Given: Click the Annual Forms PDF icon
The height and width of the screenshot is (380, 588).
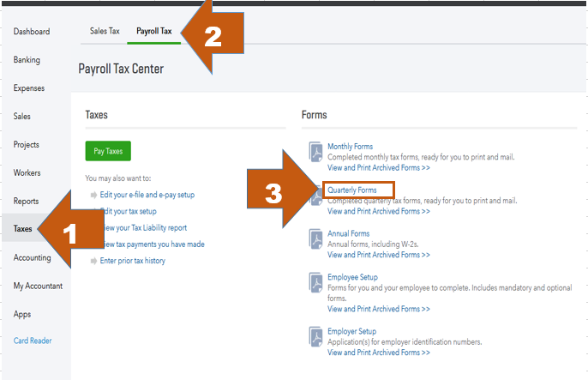Looking at the screenshot, I should tap(315, 239).
